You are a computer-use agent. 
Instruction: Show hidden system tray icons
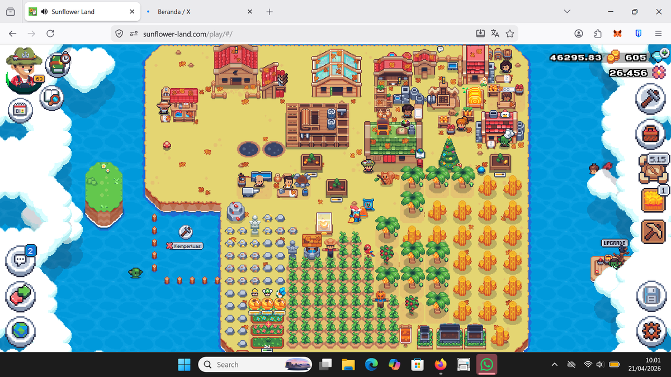pyautogui.click(x=555, y=365)
